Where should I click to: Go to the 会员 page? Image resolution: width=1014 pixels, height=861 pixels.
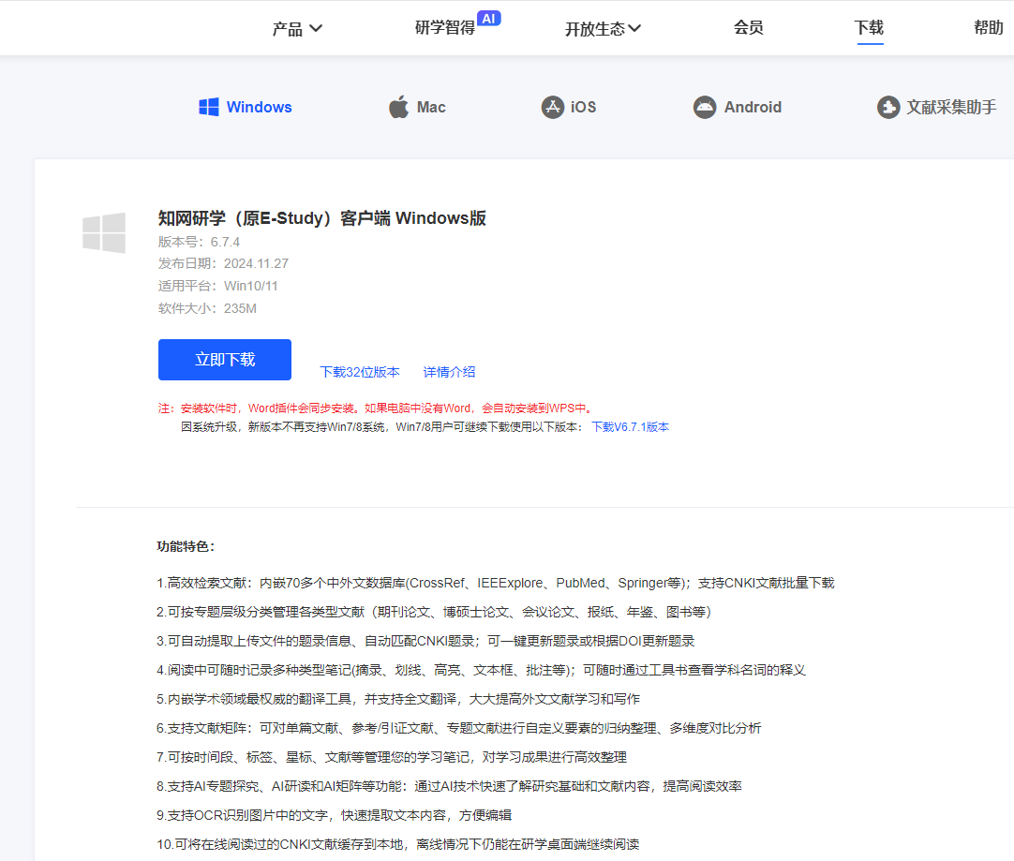point(748,28)
